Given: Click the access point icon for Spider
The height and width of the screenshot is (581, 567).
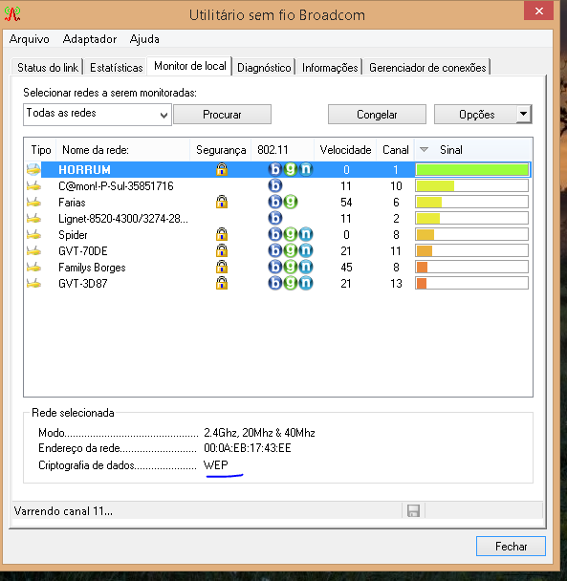Looking at the screenshot, I should pyautogui.click(x=33, y=235).
